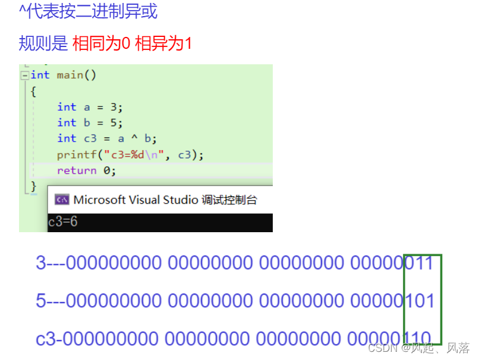Click the red rule text 相同为0 相异为1
Screen dimensions: 479x359
[x=133, y=43]
